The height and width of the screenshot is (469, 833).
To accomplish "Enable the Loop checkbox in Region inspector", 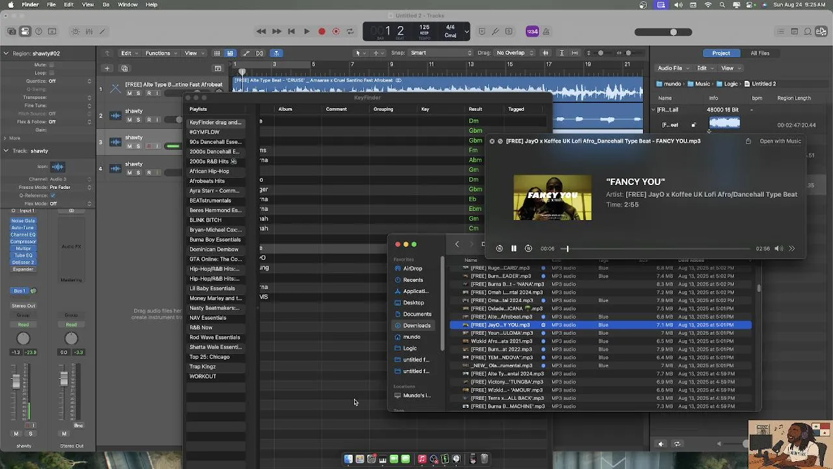I will point(52,73).
